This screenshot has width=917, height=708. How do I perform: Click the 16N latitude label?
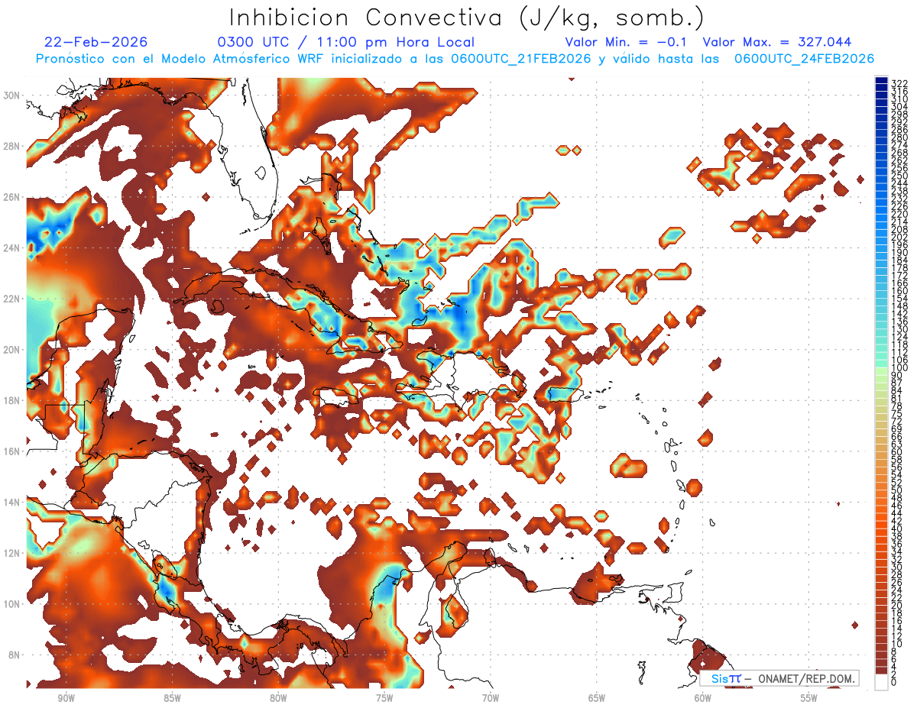coord(11,451)
